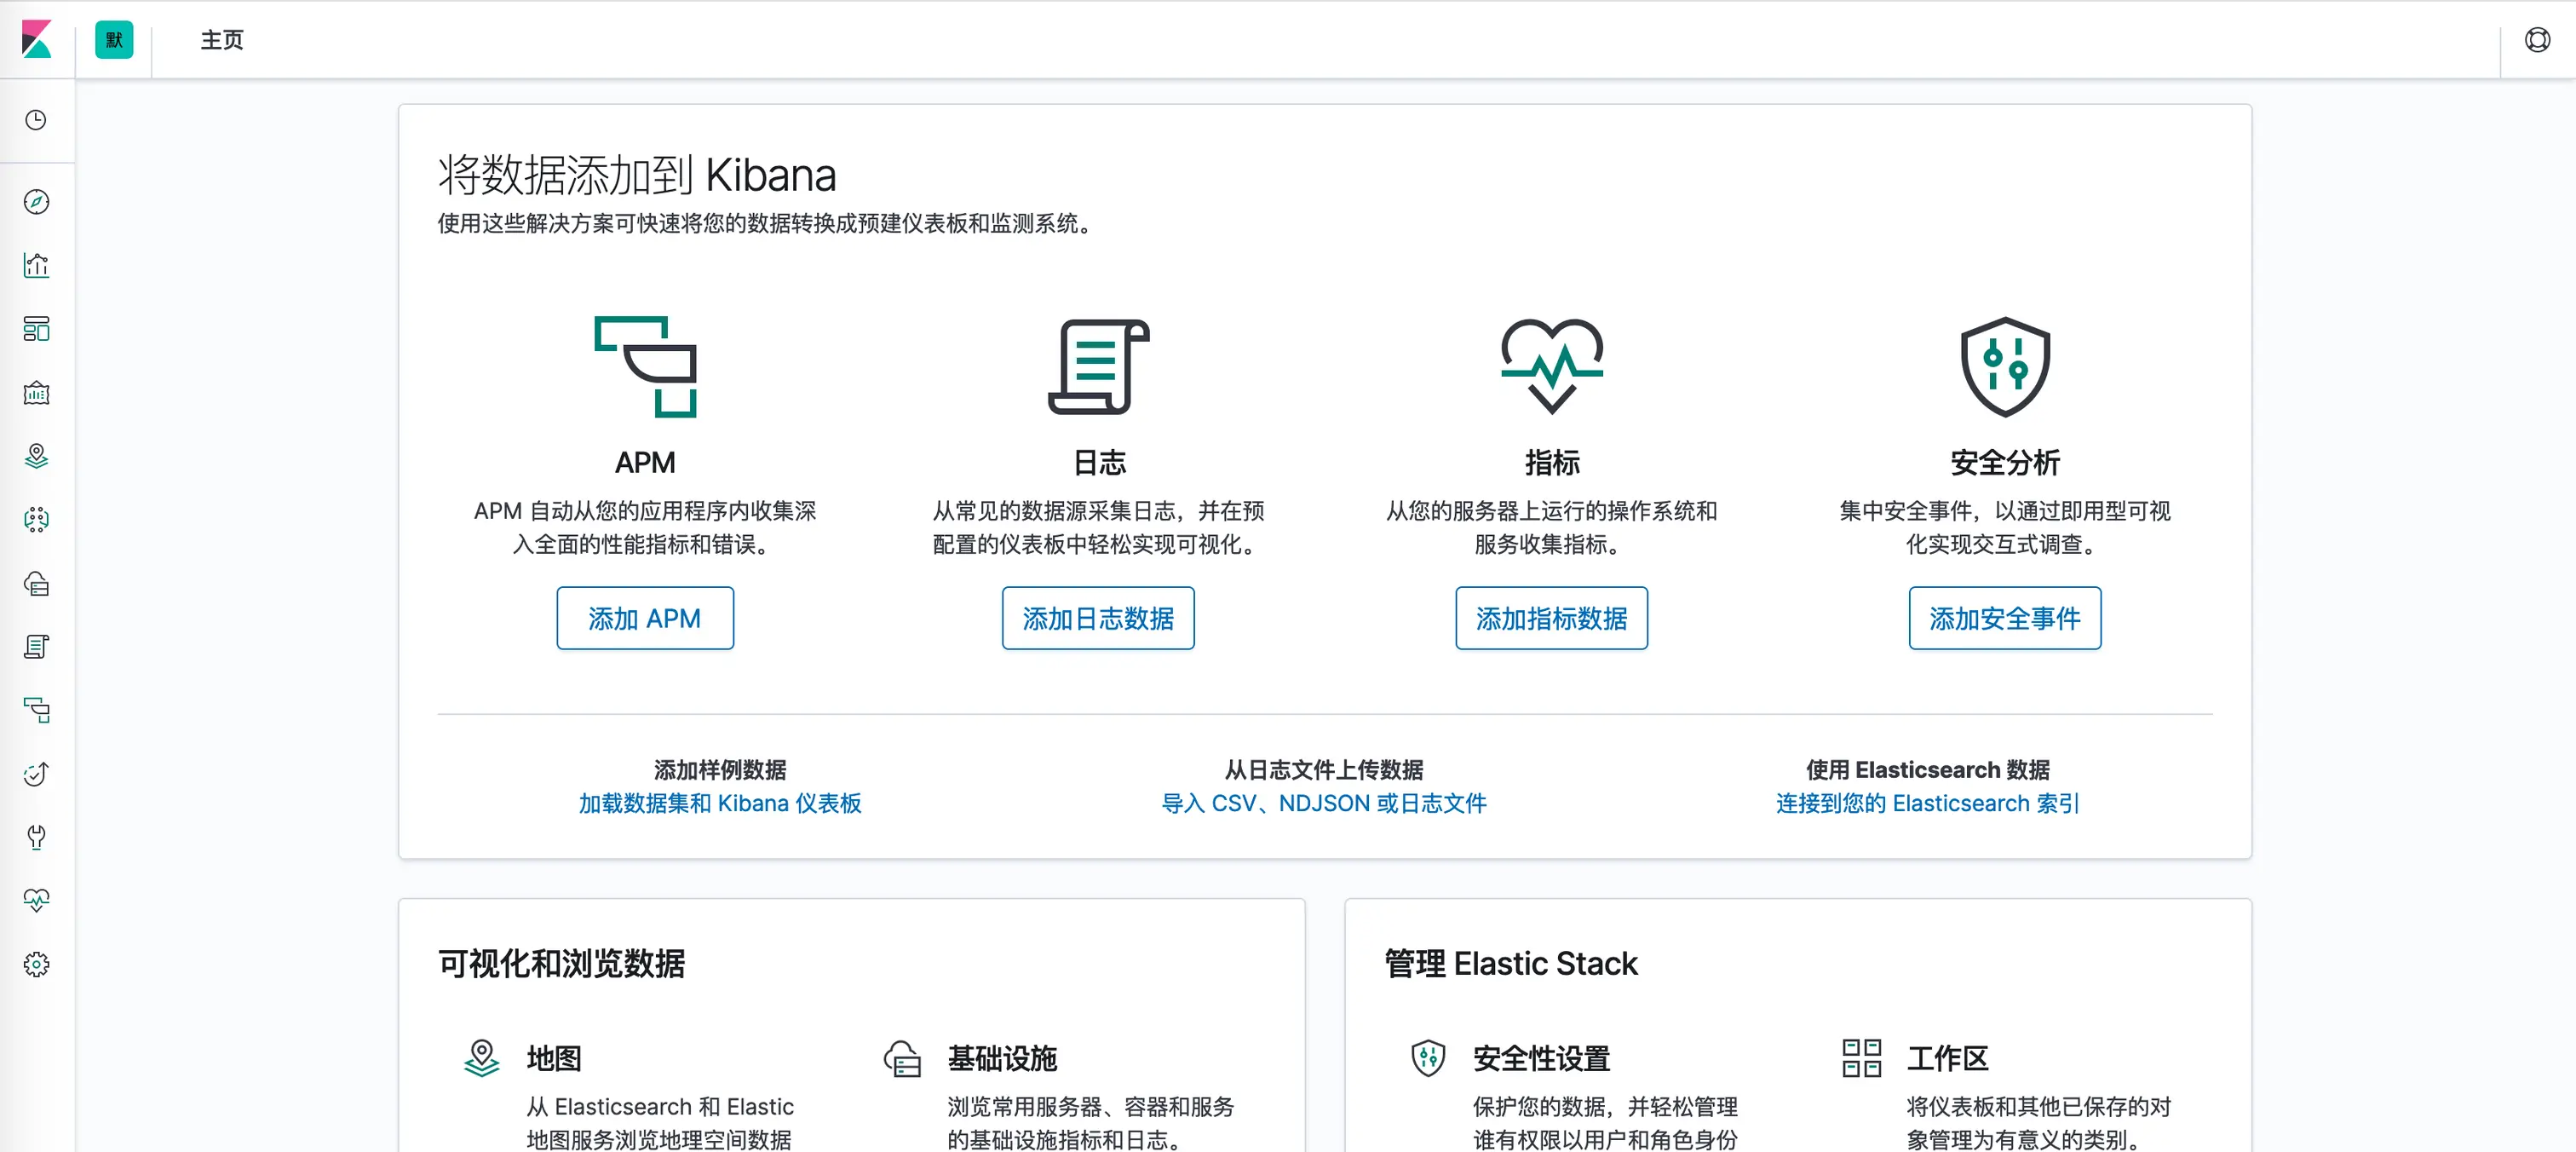Open Dev Tools wrench icon in sidebar
Image resolution: width=2576 pixels, height=1152 pixels.
(x=36, y=837)
